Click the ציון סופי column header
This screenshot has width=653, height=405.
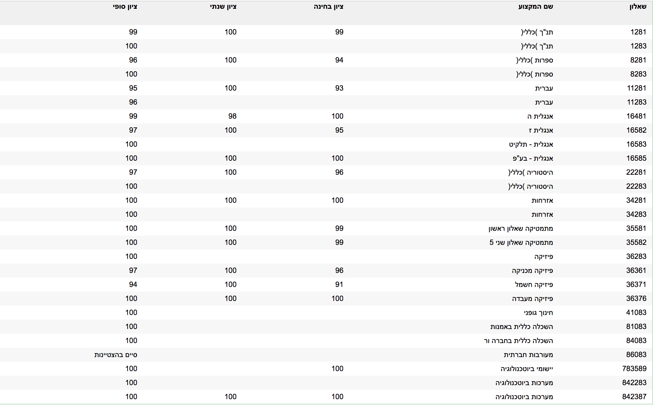pyautogui.click(x=125, y=7)
